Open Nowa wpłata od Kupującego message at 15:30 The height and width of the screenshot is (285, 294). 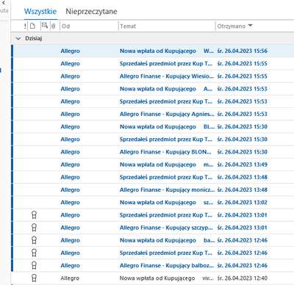[153, 126]
